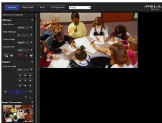The height and width of the screenshot is (123, 162).
Task: Pan camera right with the right arrow
Action: 30,81
